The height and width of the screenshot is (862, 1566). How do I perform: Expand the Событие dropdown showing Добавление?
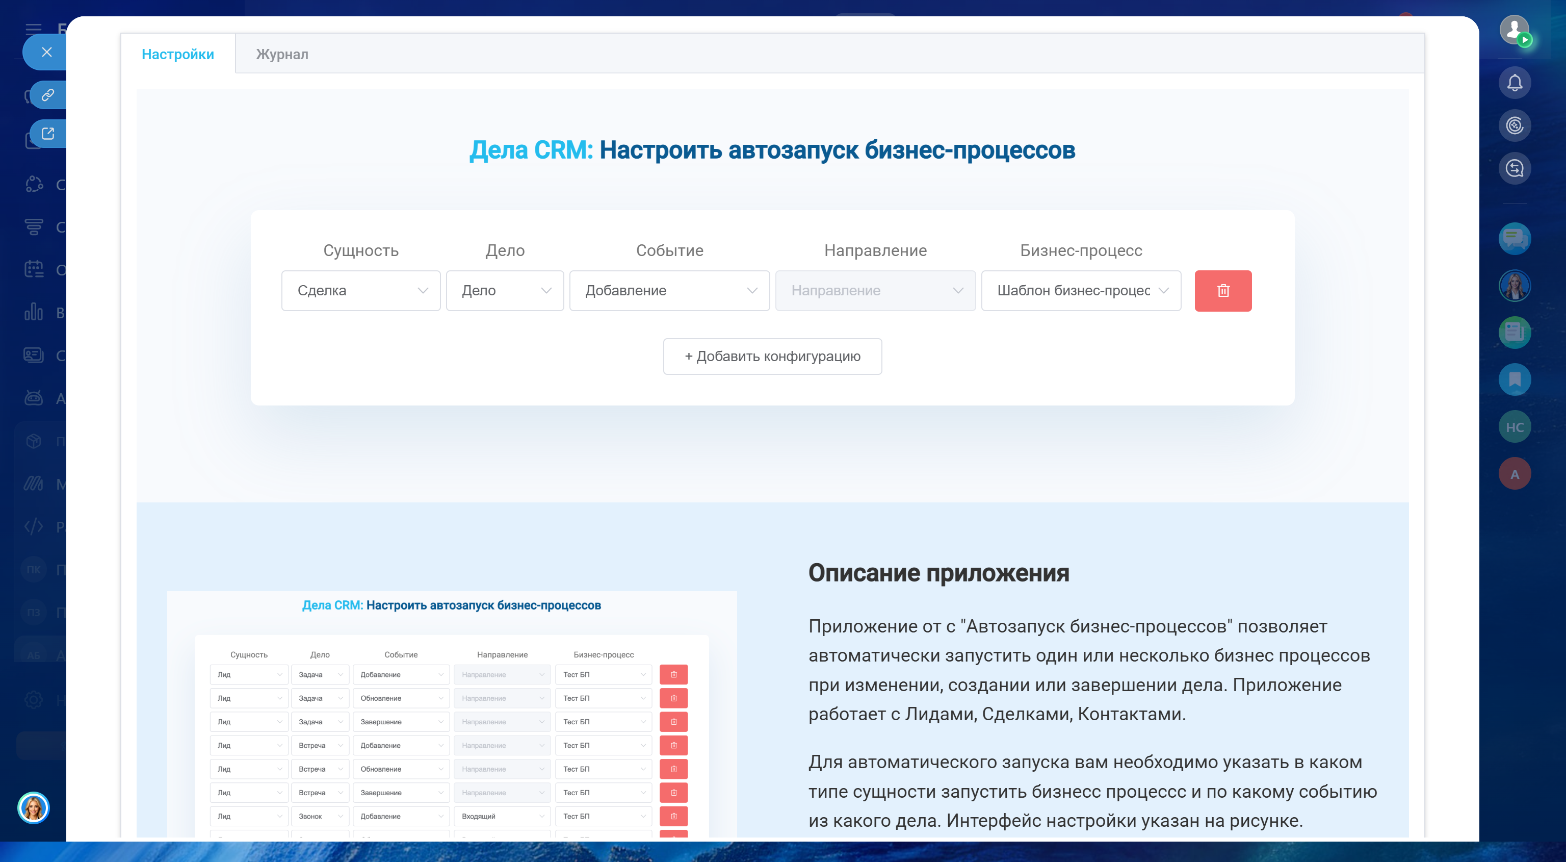tap(669, 291)
